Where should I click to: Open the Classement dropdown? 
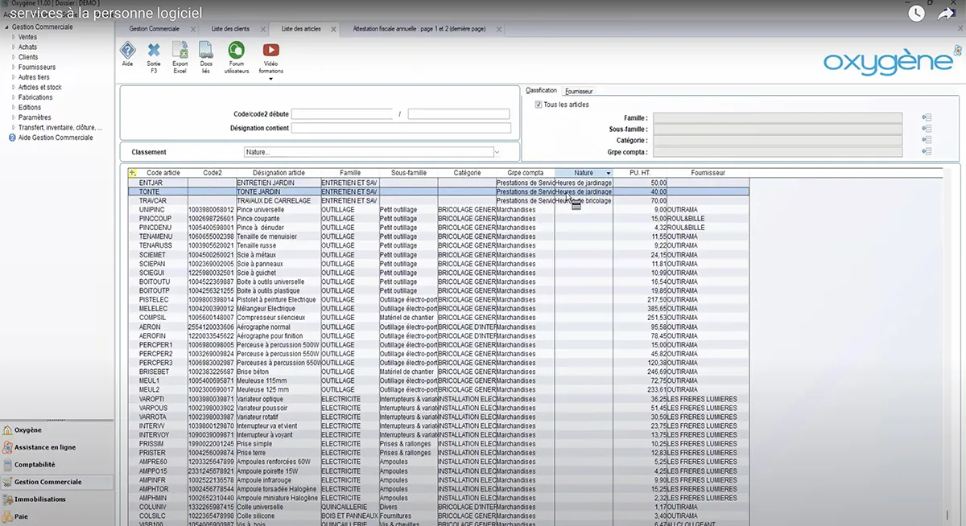coord(497,151)
